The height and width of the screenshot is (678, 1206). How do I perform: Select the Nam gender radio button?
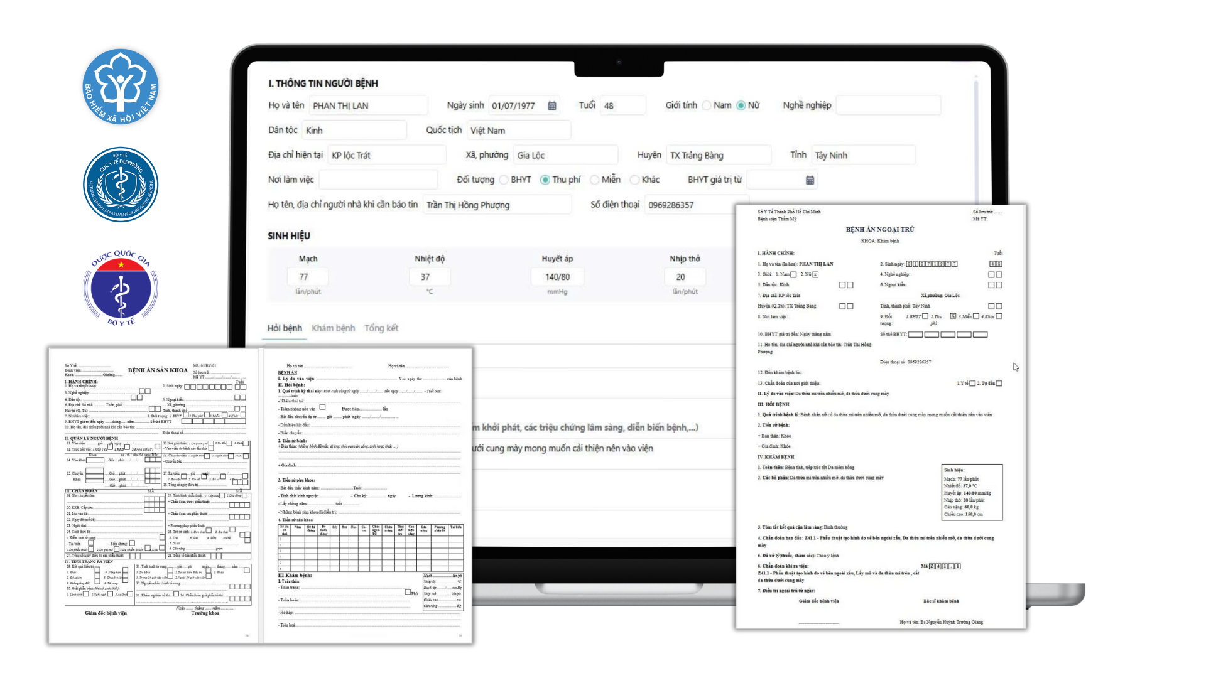(706, 105)
